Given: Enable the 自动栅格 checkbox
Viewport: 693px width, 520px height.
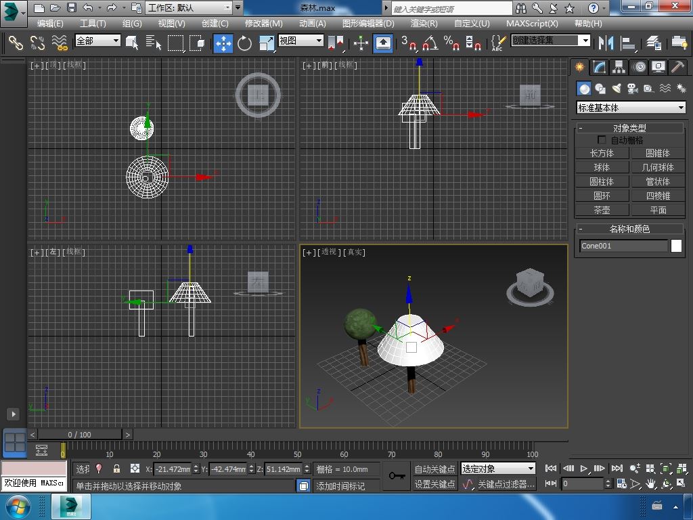Looking at the screenshot, I should click(x=602, y=140).
